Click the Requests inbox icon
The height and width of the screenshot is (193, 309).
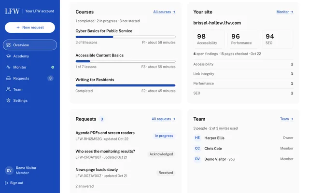8,78
